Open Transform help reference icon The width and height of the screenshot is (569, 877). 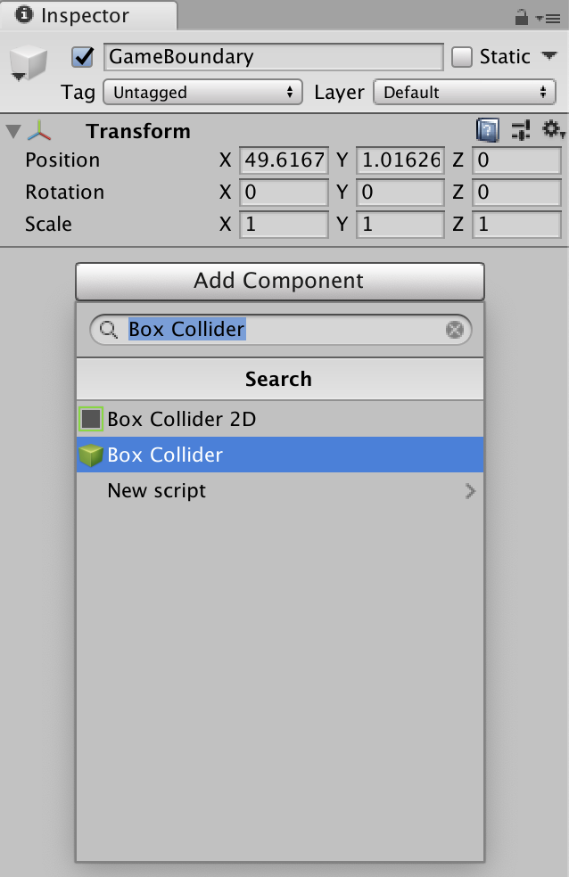(487, 131)
